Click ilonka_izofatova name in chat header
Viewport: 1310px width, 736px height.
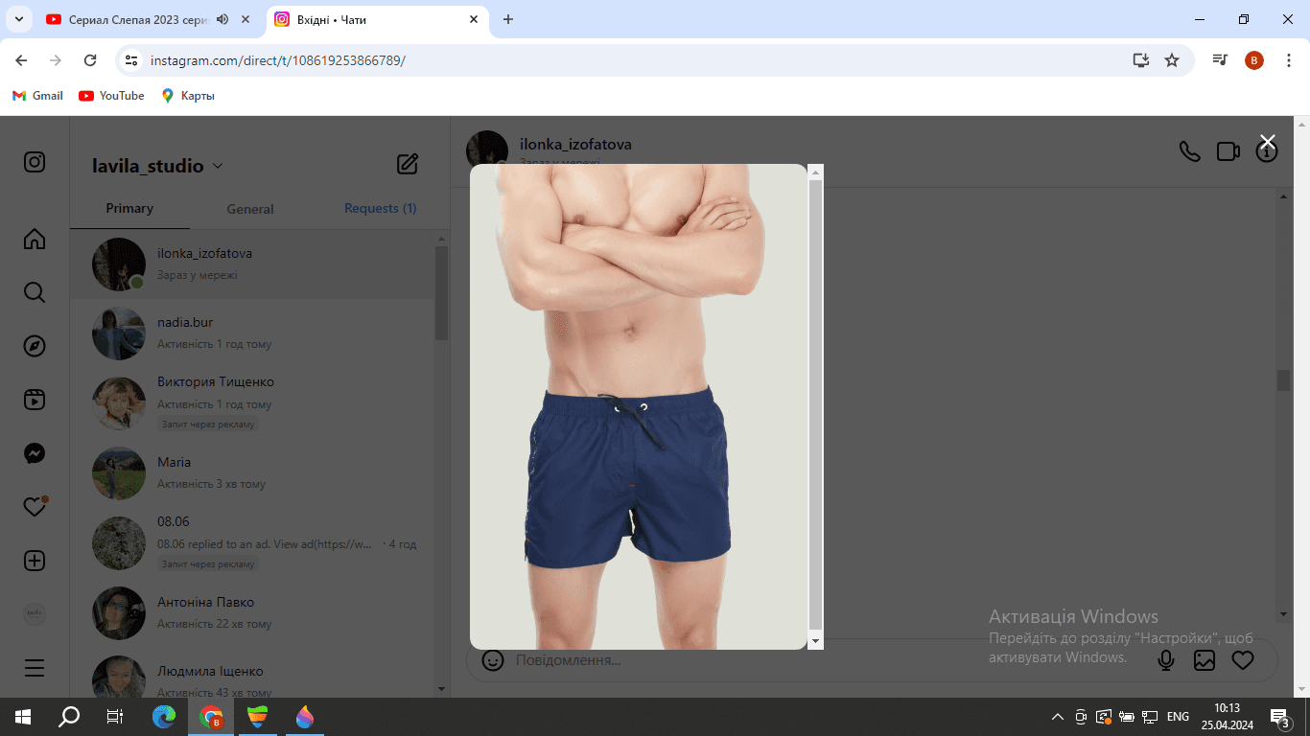[575, 145]
